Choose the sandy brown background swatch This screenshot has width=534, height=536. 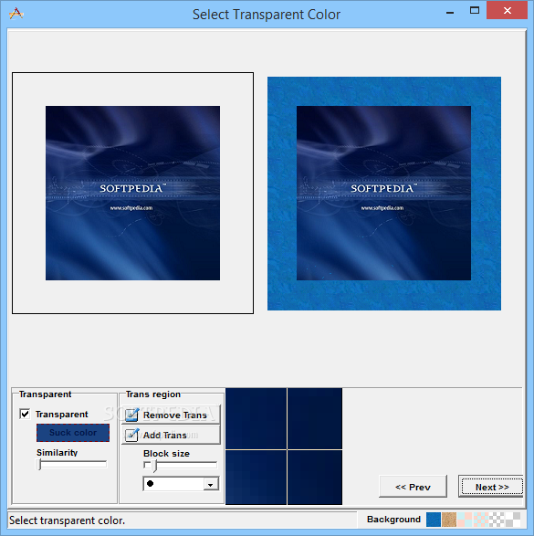pyautogui.click(x=449, y=520)
